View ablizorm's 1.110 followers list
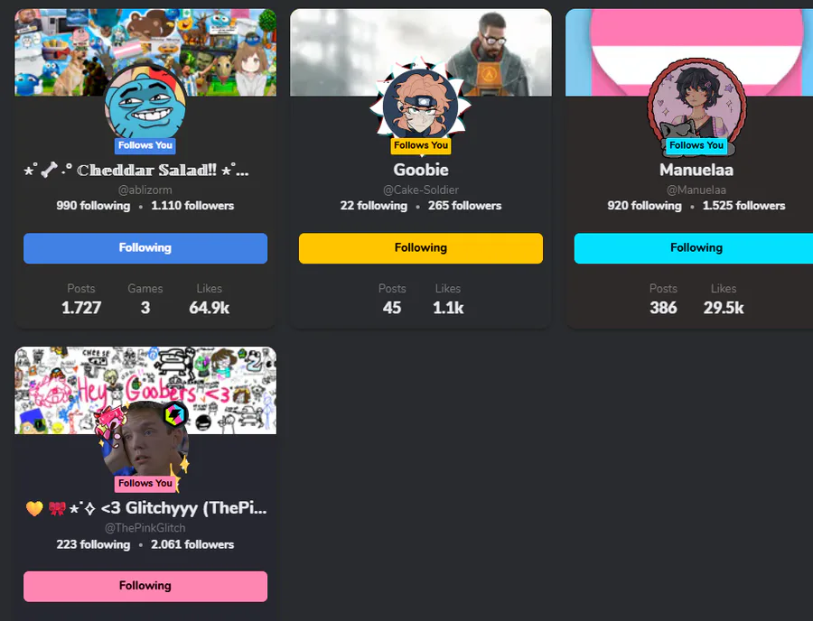This screenshot has height=621, width=813. [192, 206]
